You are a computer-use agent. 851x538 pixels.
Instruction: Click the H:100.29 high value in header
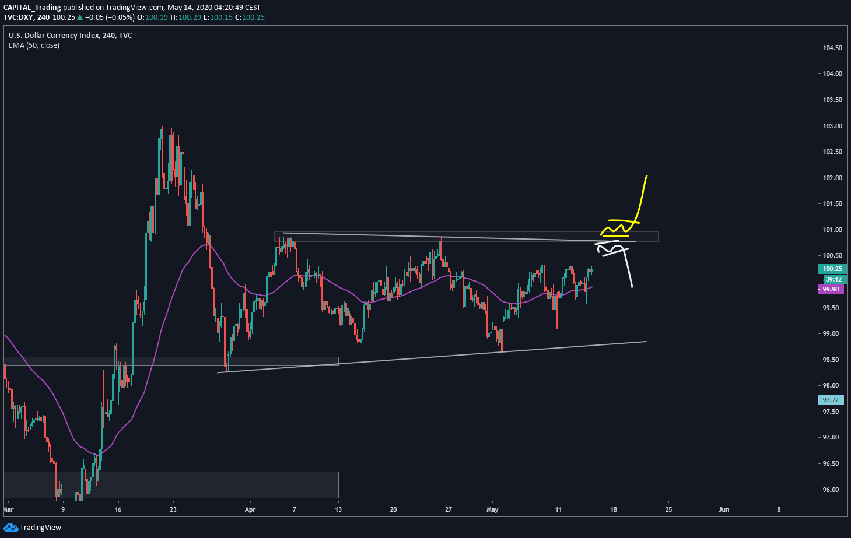[x=185, y=17]
